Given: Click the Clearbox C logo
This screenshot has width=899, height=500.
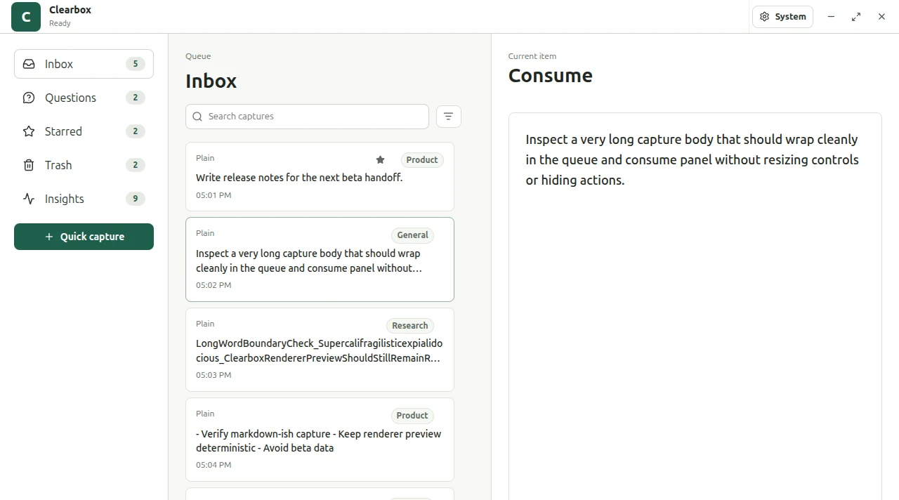Looking at the screenshot, I should coord(26,17).
